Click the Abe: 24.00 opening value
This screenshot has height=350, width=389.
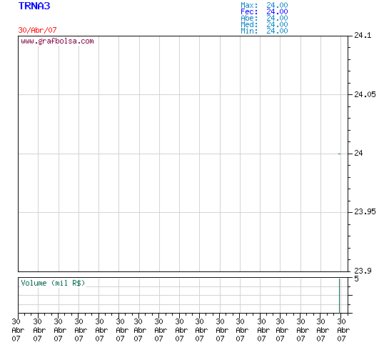click(x=264, y=18)
